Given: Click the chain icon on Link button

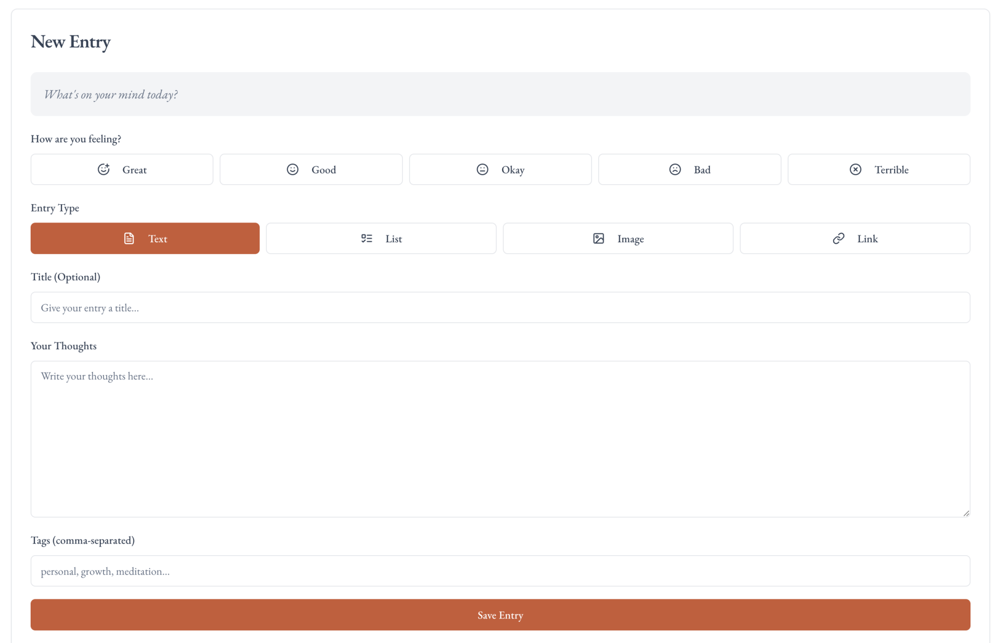Looking at the screenshot, I should (838, 239).
